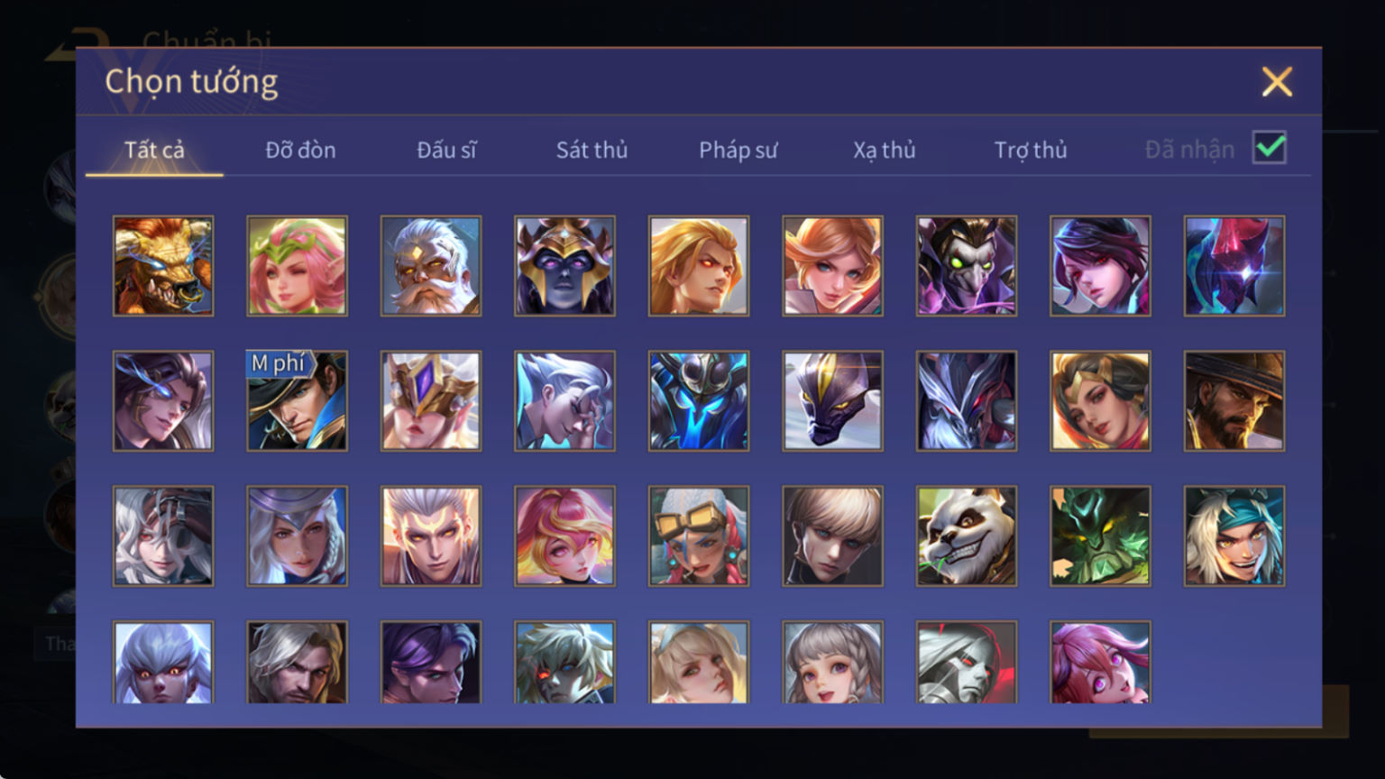1385x779 pixels.
Task: Filter by the Pháp sư tab
Action: (x=738, y=150)
